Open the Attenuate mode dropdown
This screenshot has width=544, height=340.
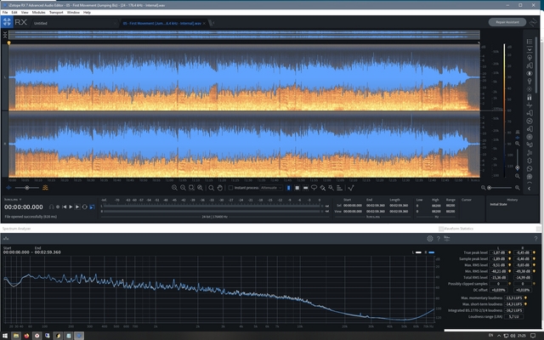tap(273, 187)
